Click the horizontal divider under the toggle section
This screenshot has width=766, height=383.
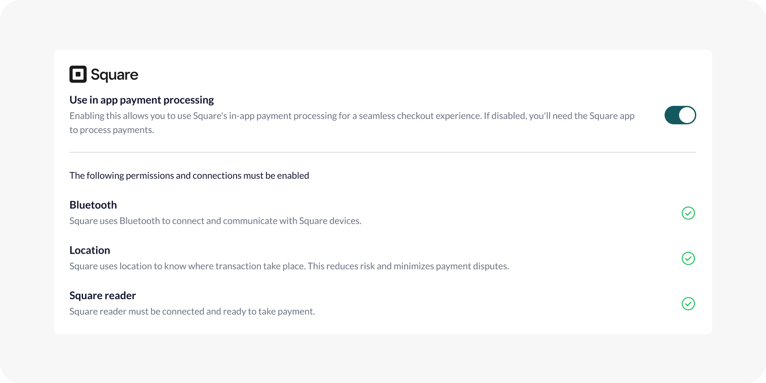click(383, 152)
